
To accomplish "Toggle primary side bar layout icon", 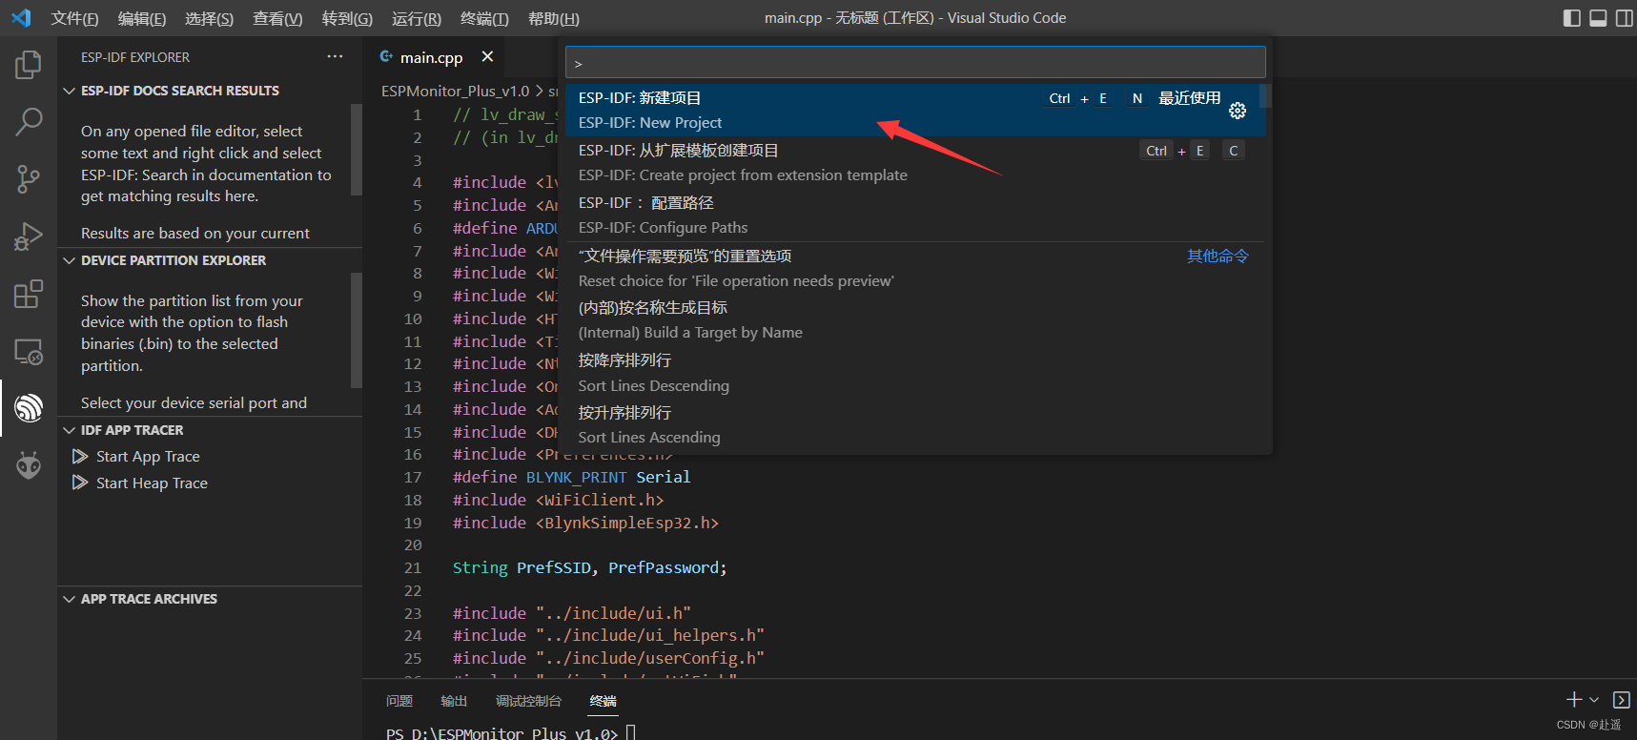I will (1572, 18).
